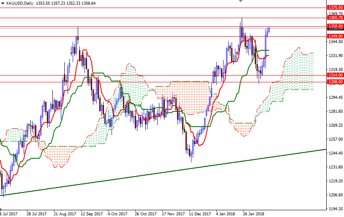
Task: Click the low price value 1352.33
Action: coord(73,3)
